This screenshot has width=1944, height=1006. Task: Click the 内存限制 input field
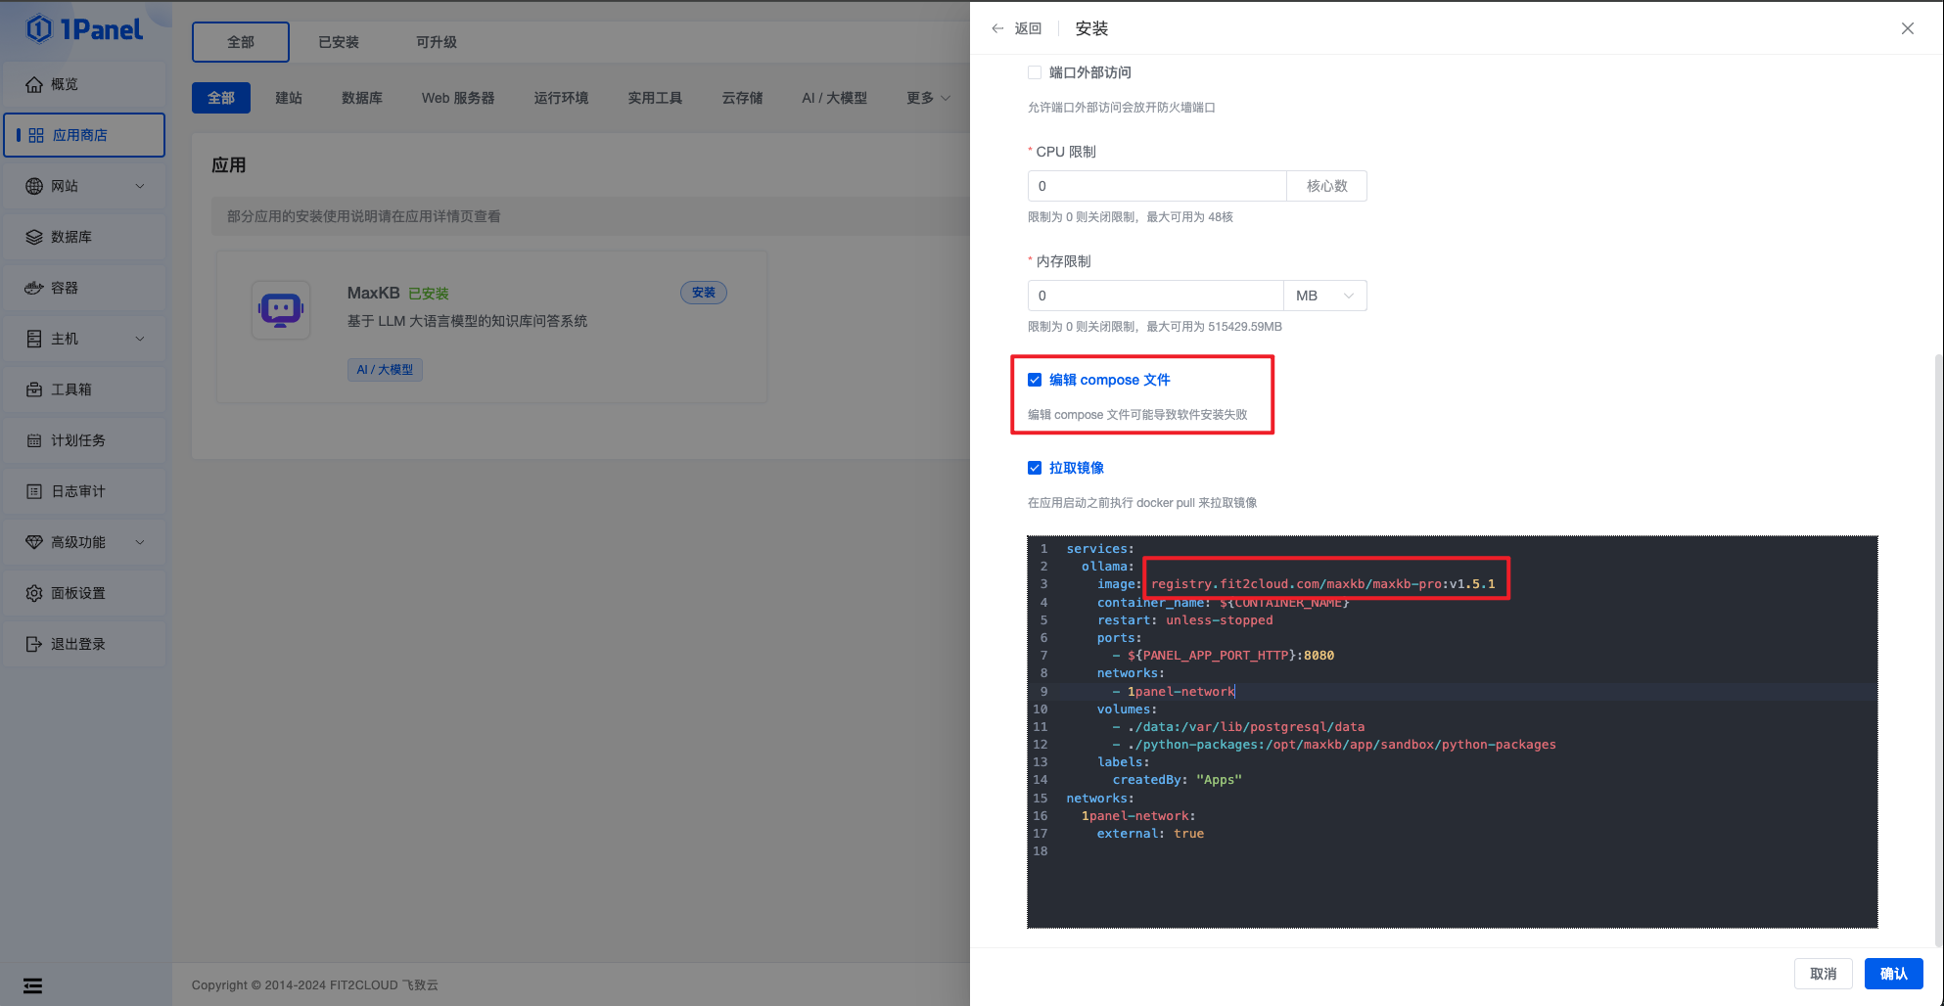coord(1156,296)
